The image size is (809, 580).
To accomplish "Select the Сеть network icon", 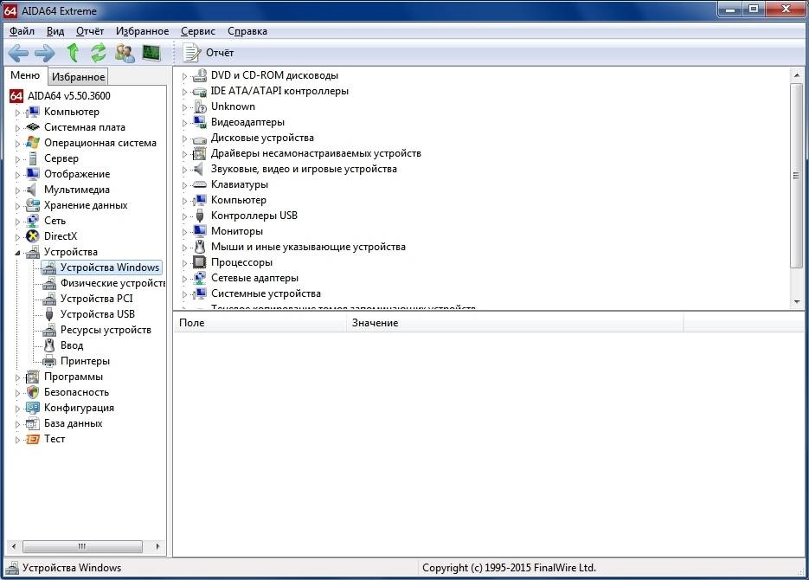I will click(x=33, y=221).
